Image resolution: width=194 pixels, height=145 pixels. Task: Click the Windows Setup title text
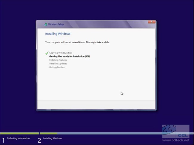56,24
